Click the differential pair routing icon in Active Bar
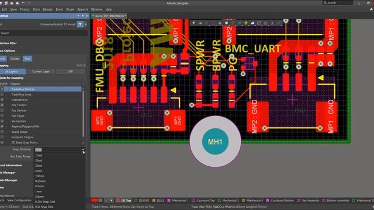374x210 pixels. tap(239, 23)
